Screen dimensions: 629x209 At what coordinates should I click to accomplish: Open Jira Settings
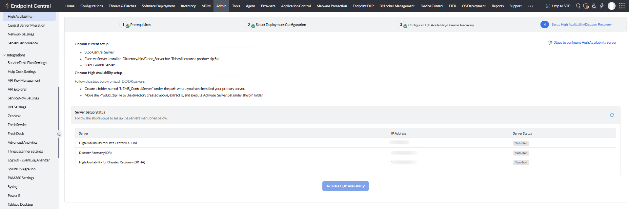click(17, 107)
